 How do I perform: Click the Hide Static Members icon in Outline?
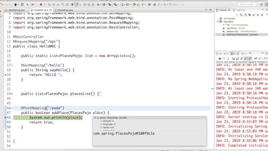click(x=254, y=15)
